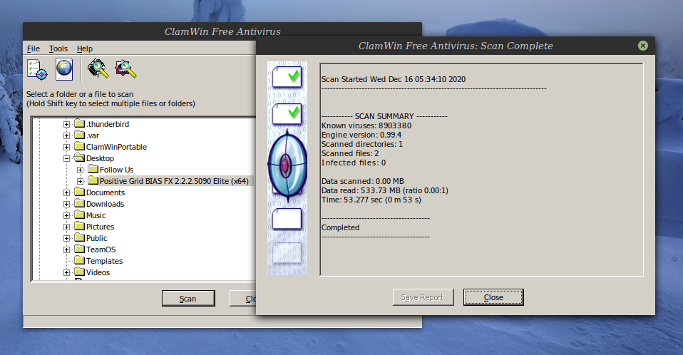This screenshot has width=683, height=355.
Task: Click the globe Update Virus Database icon
Action: (x=64, y=69)
